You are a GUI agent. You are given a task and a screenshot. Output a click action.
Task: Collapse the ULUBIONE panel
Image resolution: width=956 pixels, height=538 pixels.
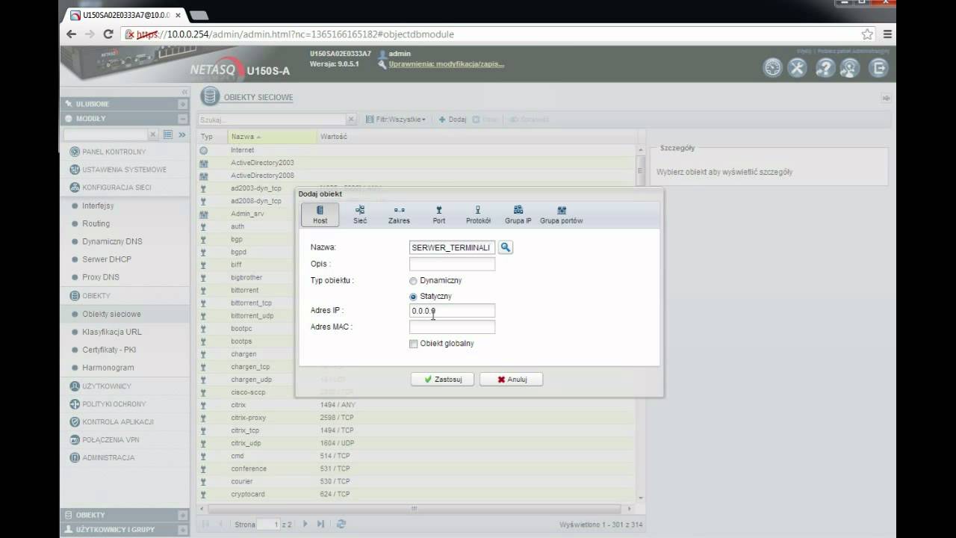(x=183, y=104)
